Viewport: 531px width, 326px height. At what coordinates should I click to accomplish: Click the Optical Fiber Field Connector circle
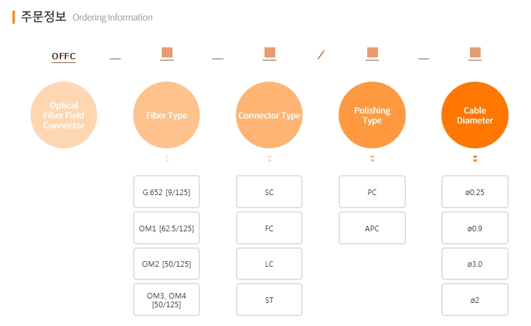(x=63, y=115)
